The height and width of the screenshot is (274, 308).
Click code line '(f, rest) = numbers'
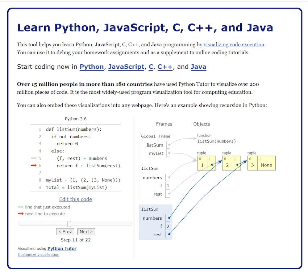tap(82, 158)
